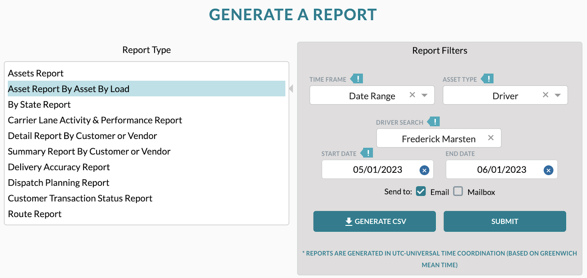Image resolution: width=587 pixels, height=278 pixels.
Task: Choose Route Report
Action: (146, 214)
